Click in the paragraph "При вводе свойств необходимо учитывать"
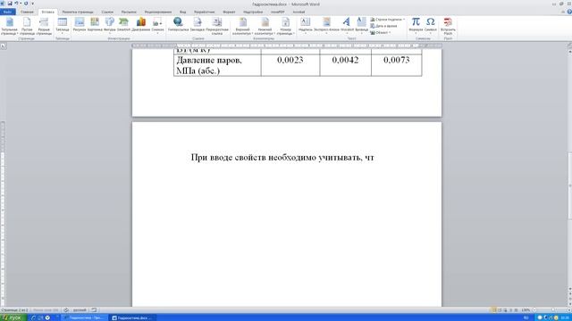572x321 pixels. (282, 157)
